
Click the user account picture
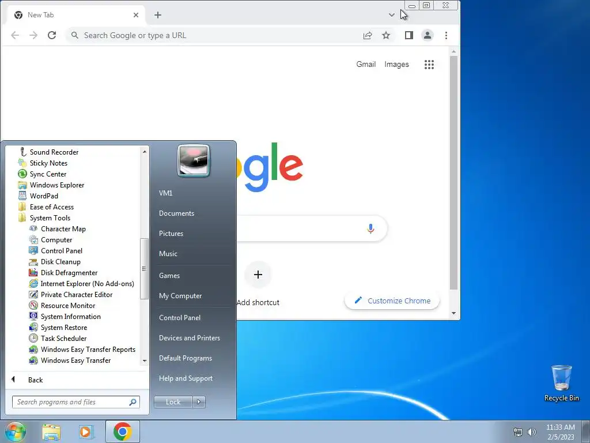[x=194, y=161]
